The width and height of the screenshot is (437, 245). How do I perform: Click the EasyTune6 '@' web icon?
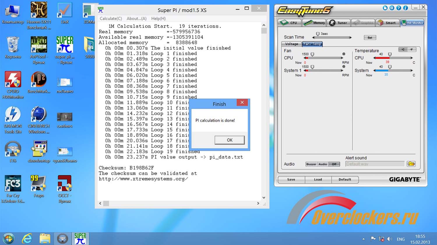point(392,8)
